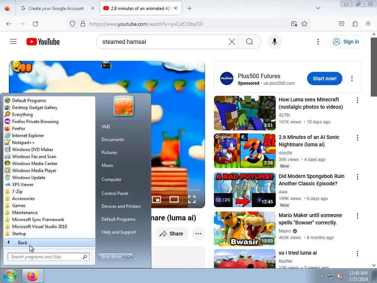
Task: Open more actions ellipsis below the video
Action: 198,234
